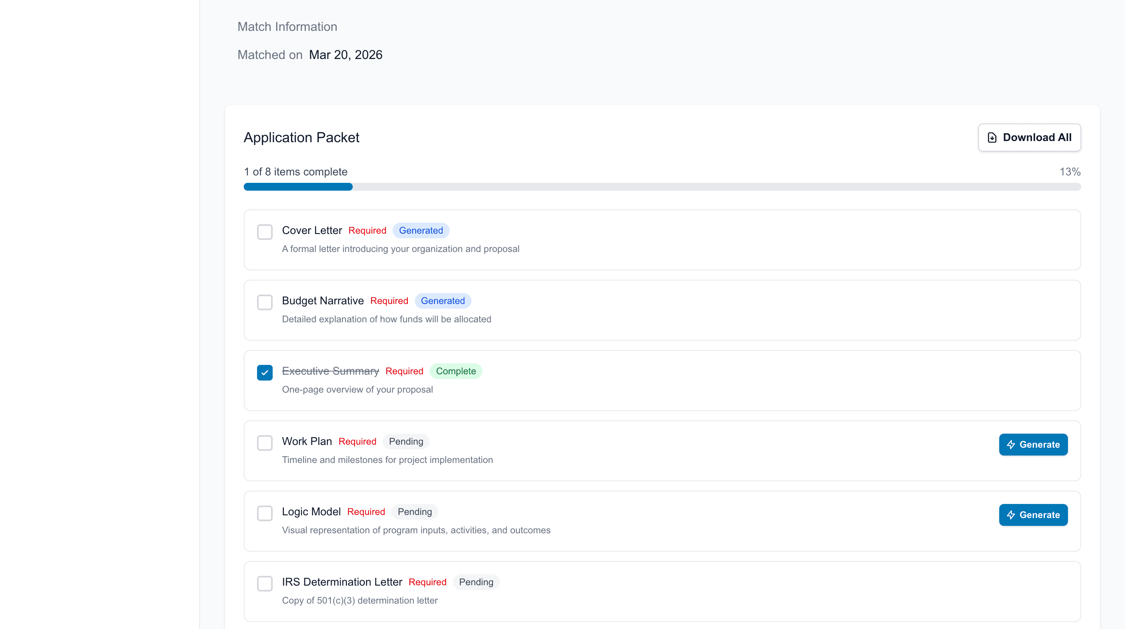This screenshot has height=629, width=1125.
Task: Check the IRS Determination Letter checkbox
Action: coord(265,583)
